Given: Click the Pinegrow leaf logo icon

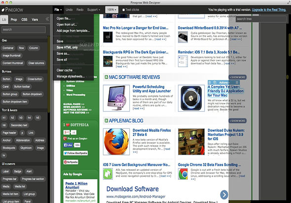Looking at the screenshot, I should tap(3, 10).
